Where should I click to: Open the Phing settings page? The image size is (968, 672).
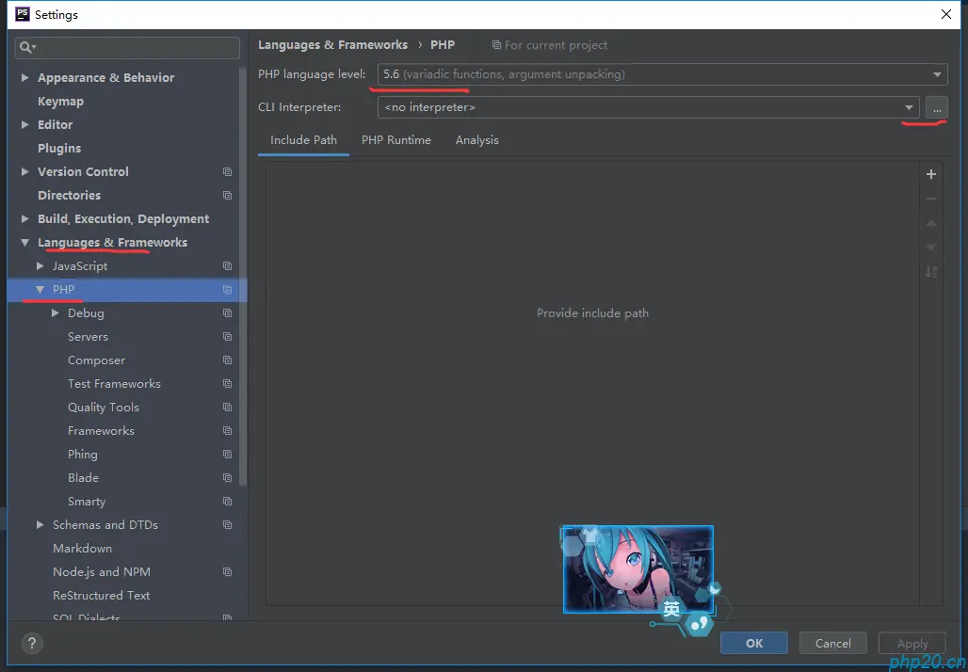pyautogui.click(x=83, y=455)
